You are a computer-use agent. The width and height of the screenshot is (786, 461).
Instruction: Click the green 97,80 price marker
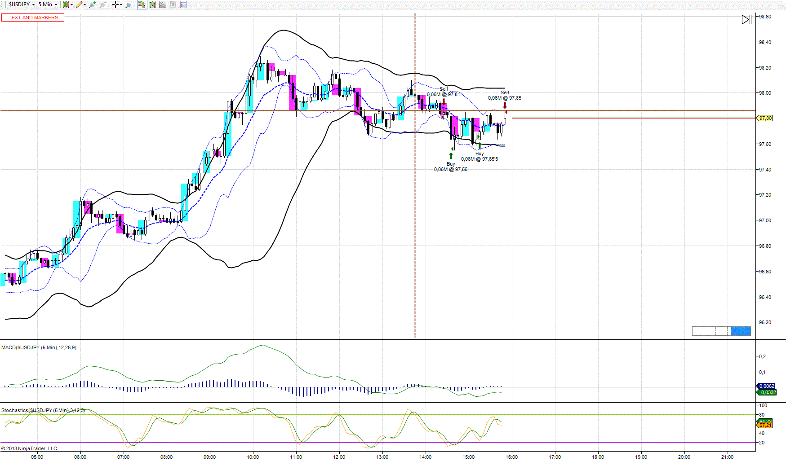point(765,118)
